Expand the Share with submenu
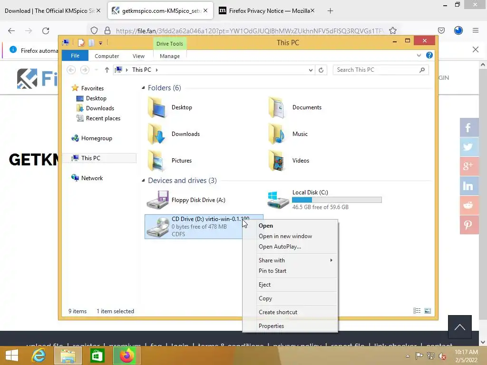487x365 pixels. pos(331,260)
